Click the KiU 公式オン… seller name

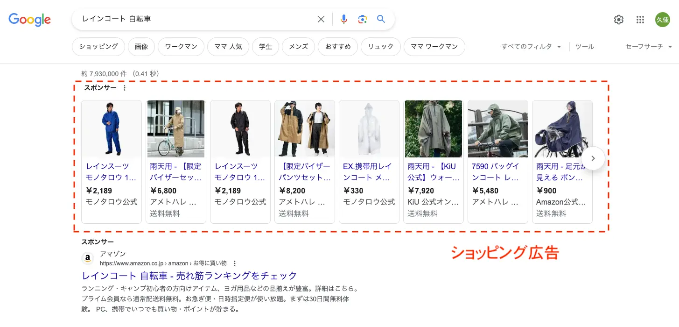point(434,202)
